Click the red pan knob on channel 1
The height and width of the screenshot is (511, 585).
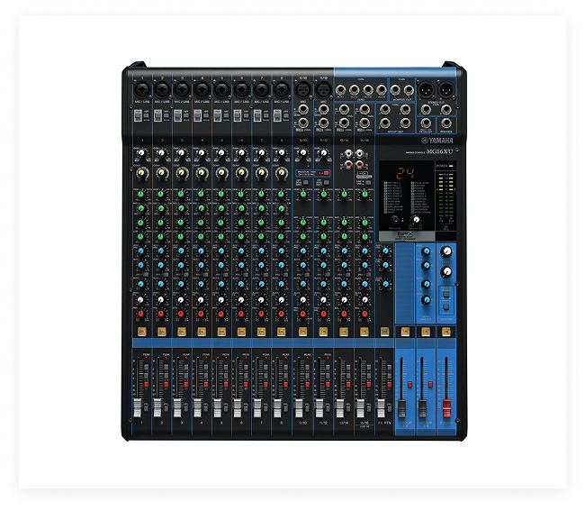point(141,312)
